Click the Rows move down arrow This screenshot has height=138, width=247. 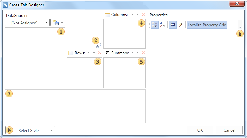point(94,53)
